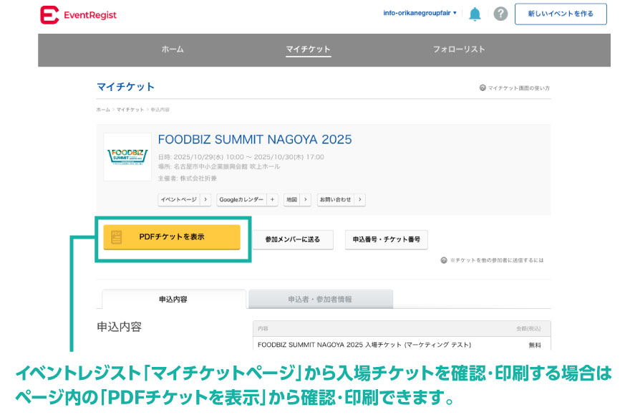Open the help question mark icon

(500, 14)
